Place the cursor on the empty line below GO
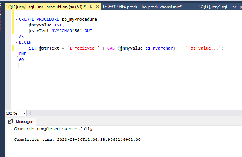The image size is (242, 157). click(108, 65)
